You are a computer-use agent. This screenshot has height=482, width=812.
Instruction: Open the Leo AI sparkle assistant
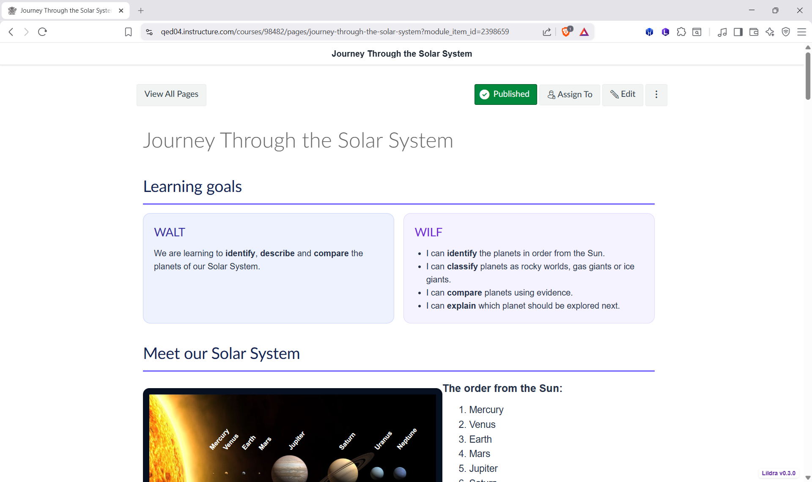point(770,32)
